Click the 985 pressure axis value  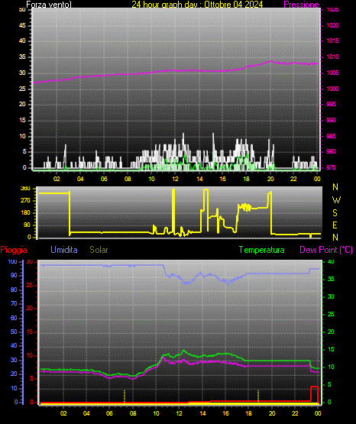331,136
